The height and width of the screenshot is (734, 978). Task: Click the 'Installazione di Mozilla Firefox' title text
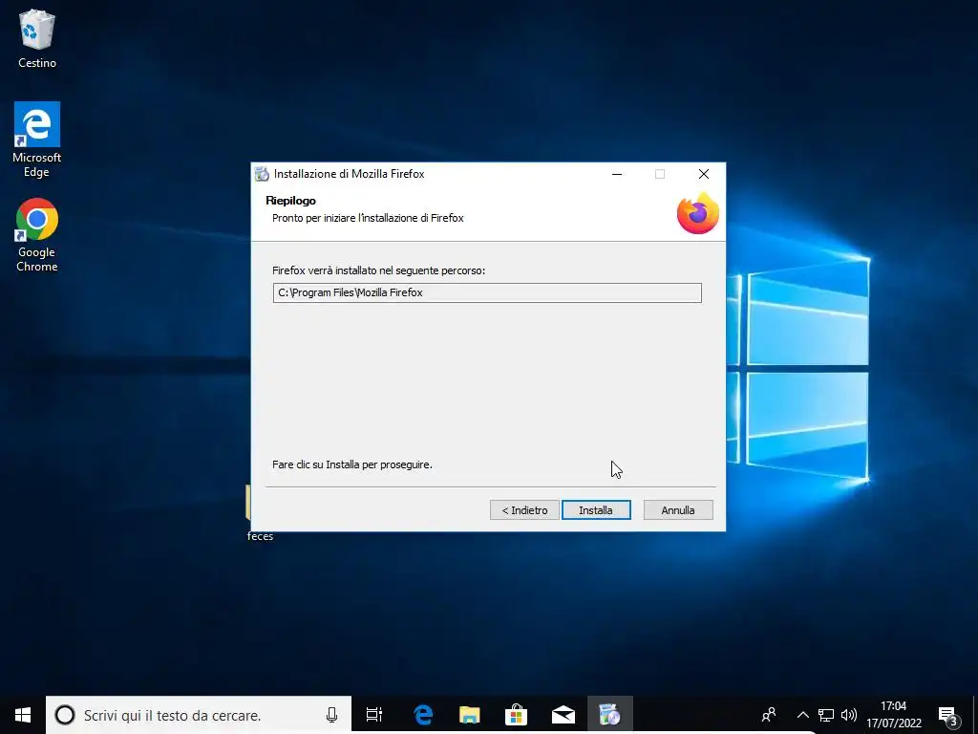pyautogui.click(x=349, y=174)
